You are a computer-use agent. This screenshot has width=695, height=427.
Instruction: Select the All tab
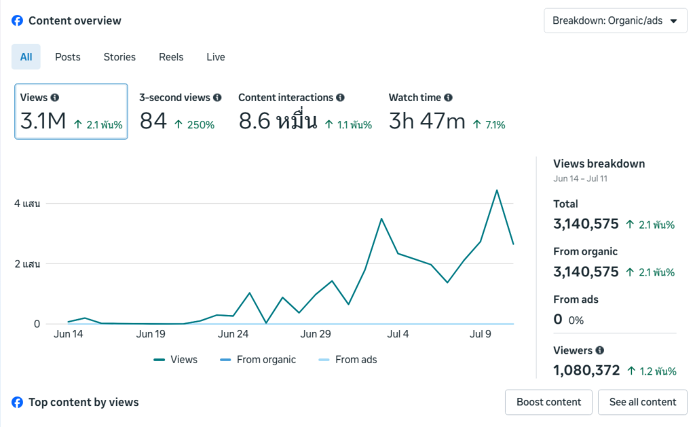[26, 57]
